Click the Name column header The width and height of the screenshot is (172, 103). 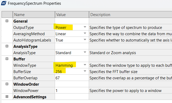coord(34,14)
